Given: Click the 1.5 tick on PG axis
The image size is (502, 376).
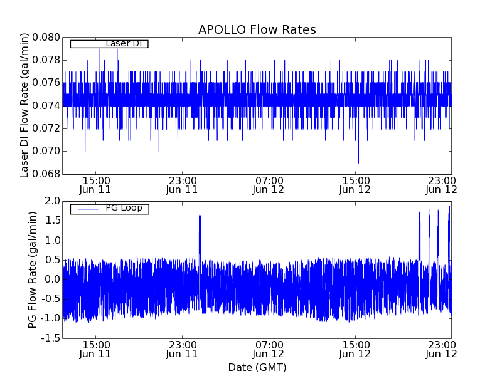Looking at the screenshot, I should [x=53, y=221].
